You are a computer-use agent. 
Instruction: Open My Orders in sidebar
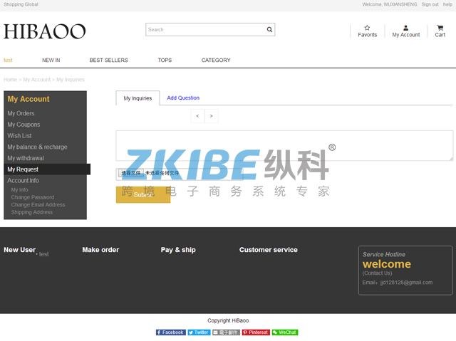click(x=21, y=113)
